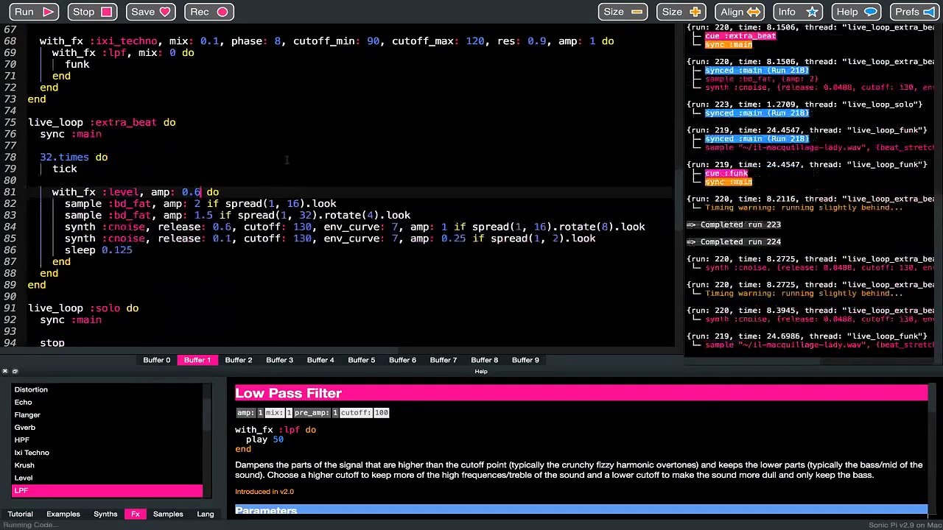Switch to the Lang help tab
The image size is (943, 530).
pyautogui.click(x=206, y=514)
